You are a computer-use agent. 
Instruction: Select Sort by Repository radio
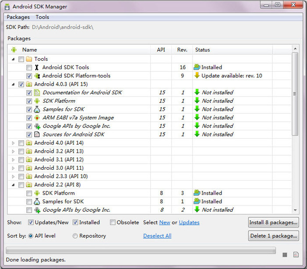75,236
